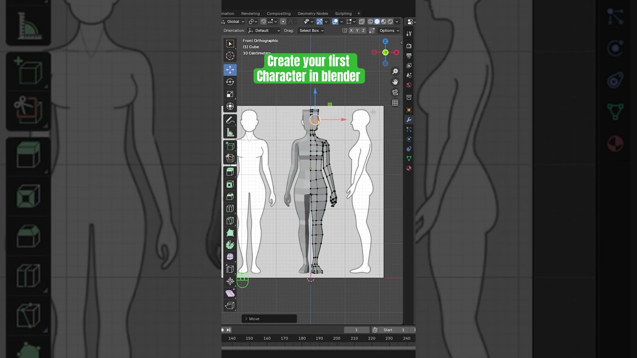Select the Add Cube tool
The width and height of the screenshot is (637, 358).
click(230, 146)
